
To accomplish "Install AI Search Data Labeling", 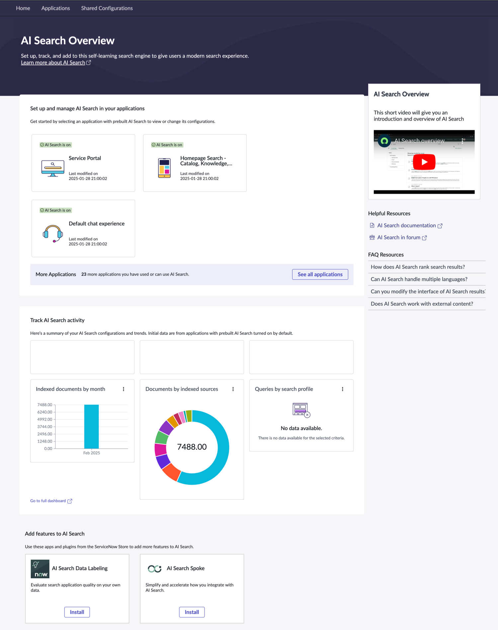I will tap(77, 612).
